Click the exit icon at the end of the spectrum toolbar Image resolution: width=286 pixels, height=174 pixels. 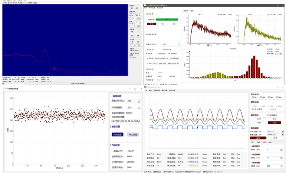pyautogui.click(x=34, y=3)
